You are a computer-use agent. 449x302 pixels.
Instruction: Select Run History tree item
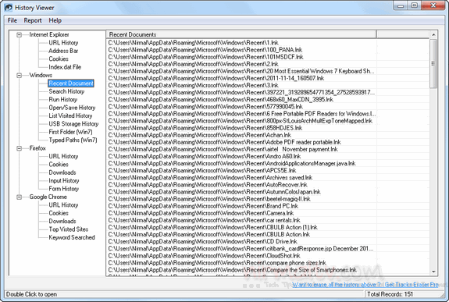[x=63, y=99]
